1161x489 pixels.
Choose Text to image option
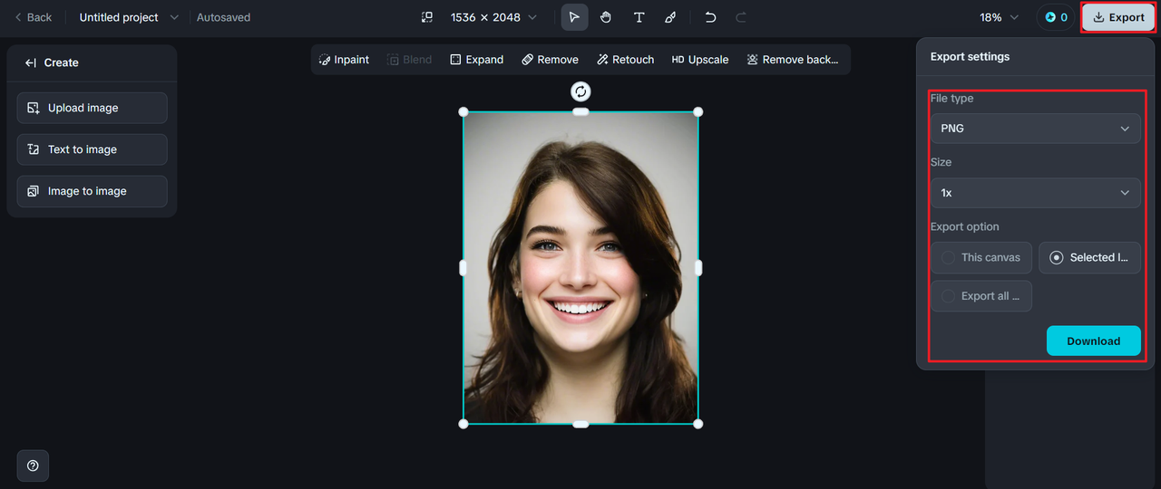(x=92, y=149)
